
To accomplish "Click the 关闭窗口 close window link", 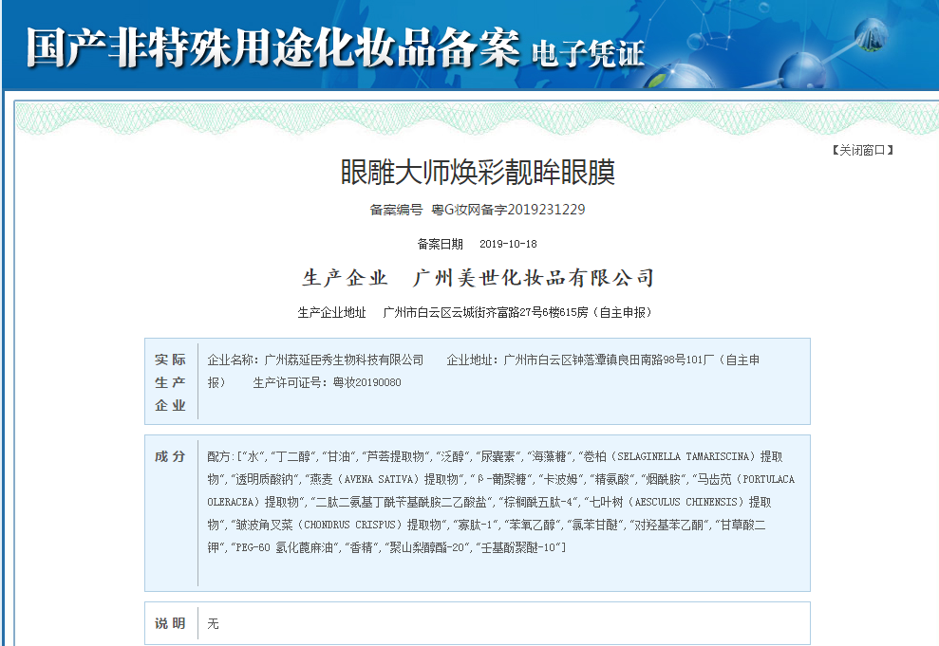I will [x=862, y=150].
